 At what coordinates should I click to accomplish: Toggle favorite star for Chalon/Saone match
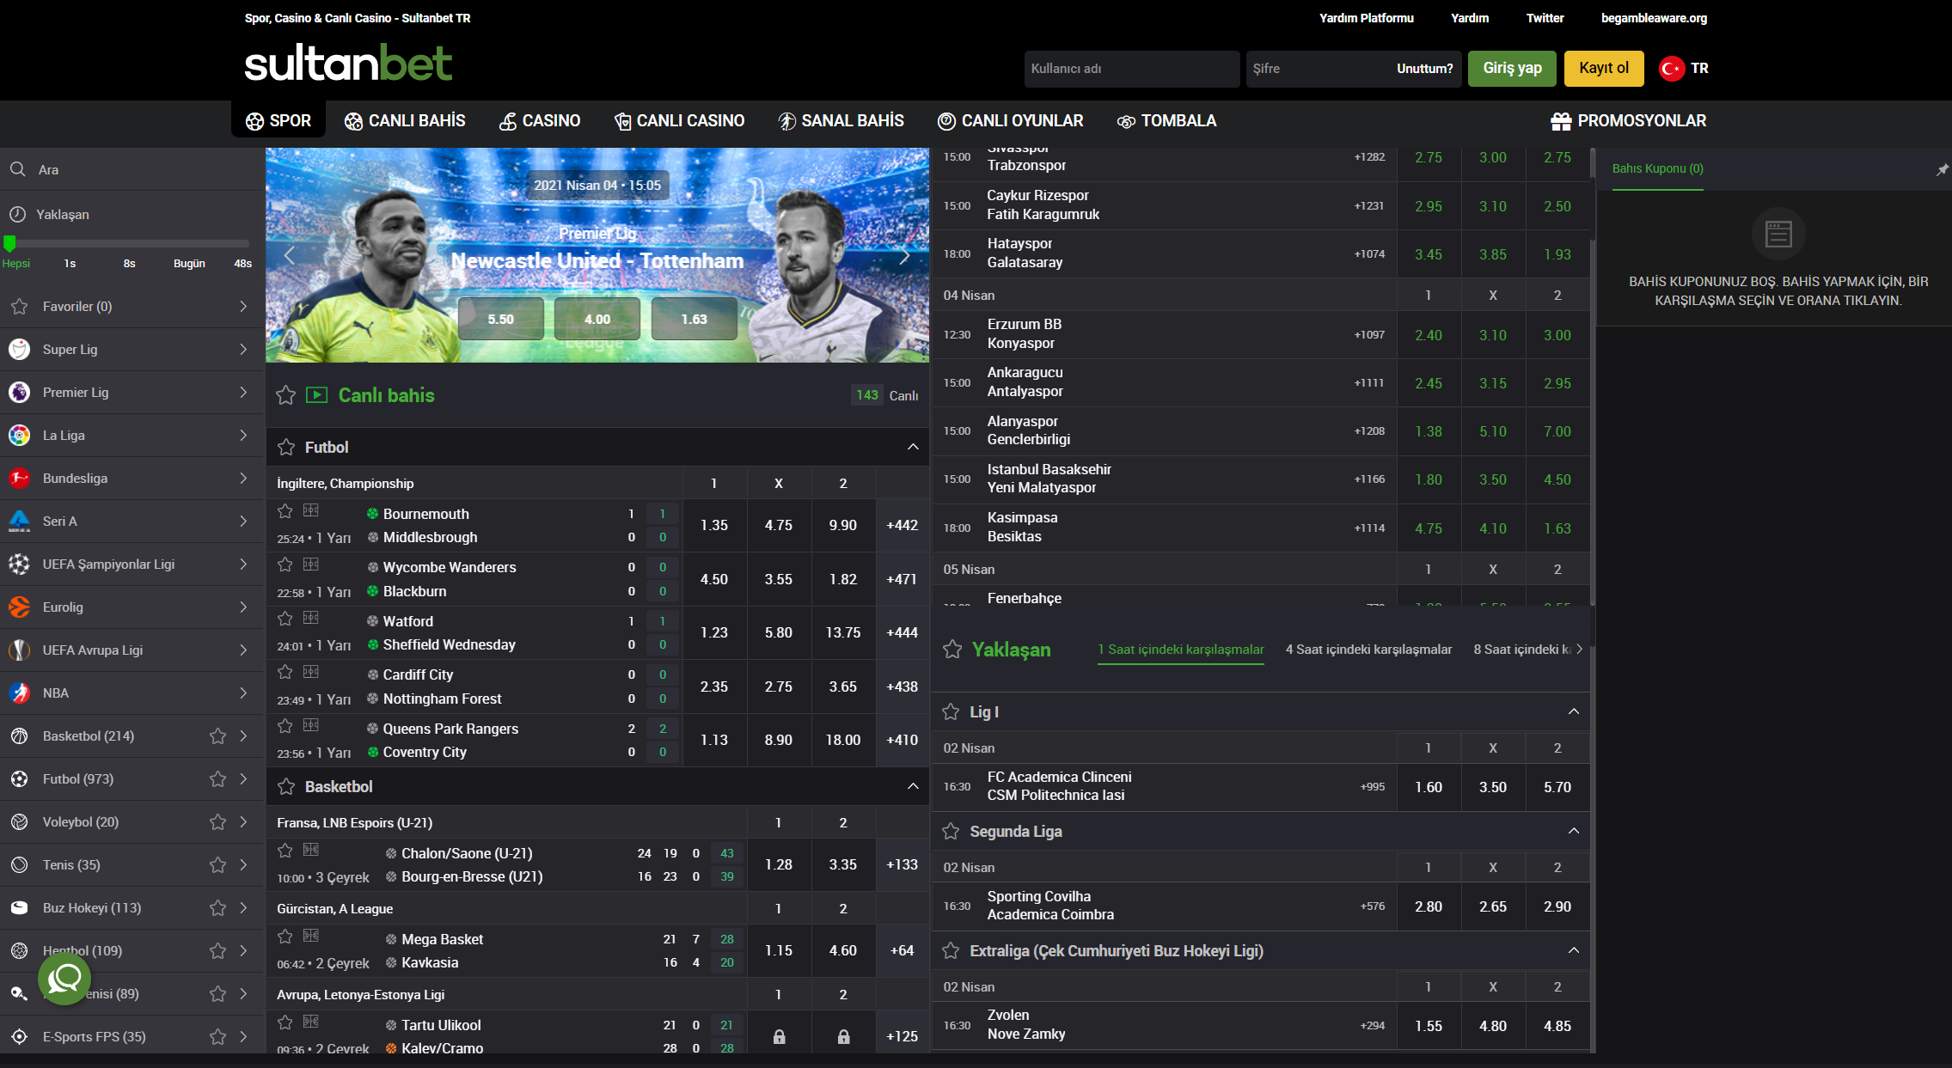click(x=285, y=851)
